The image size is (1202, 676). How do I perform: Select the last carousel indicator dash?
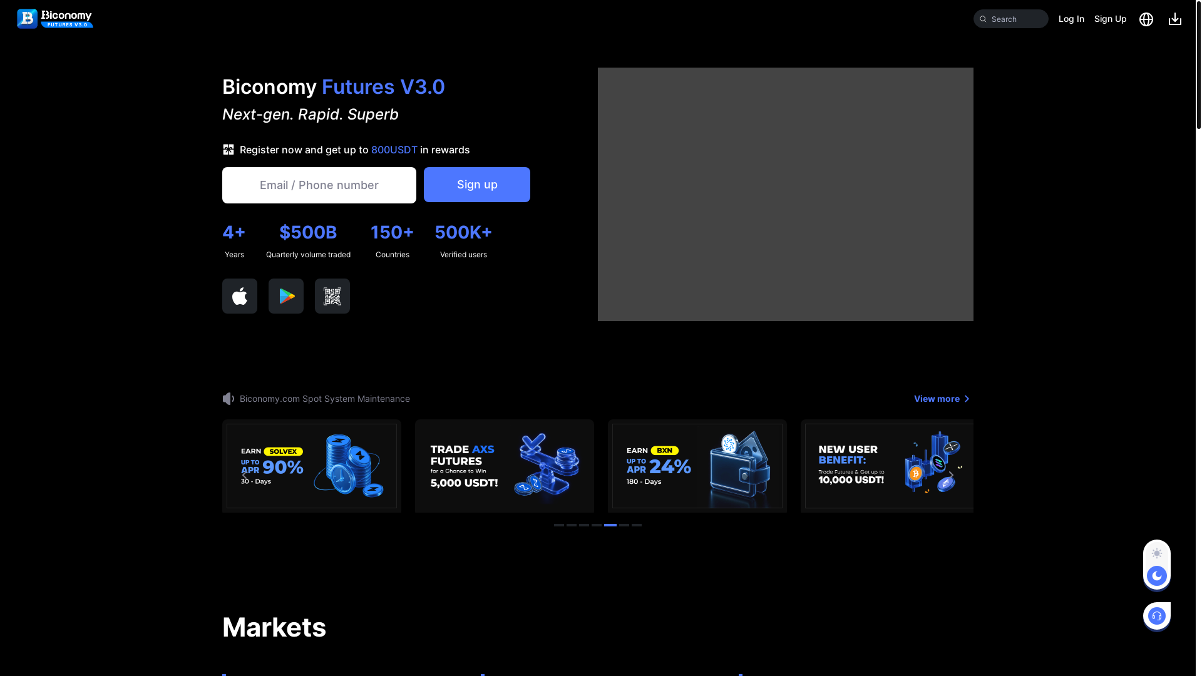click(x=637, y=525)
